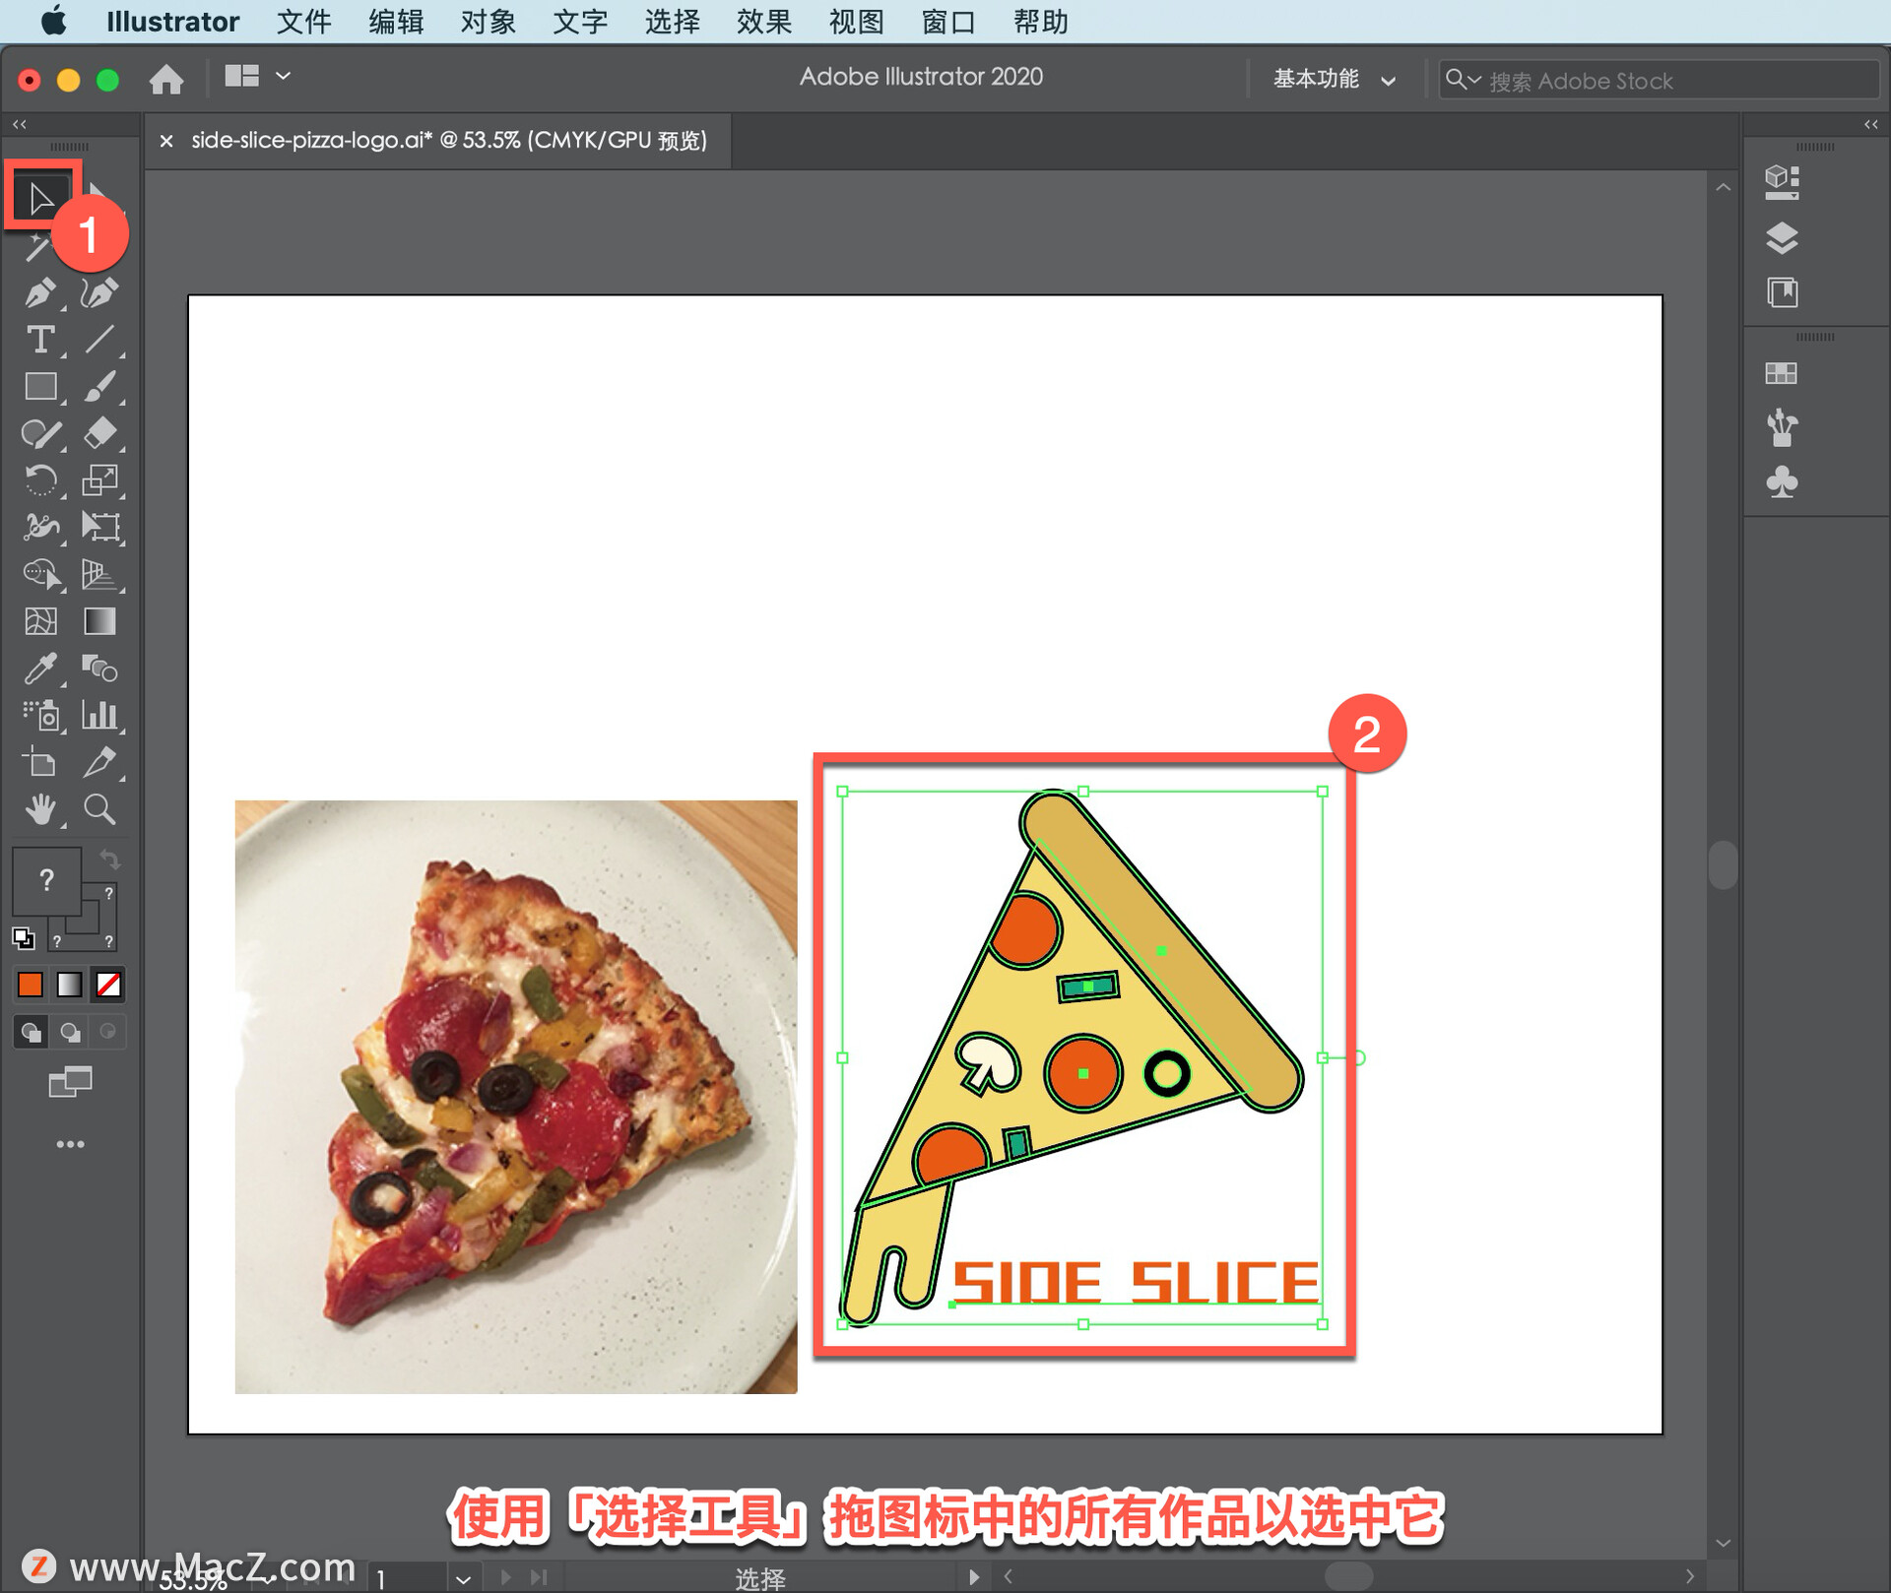Open the 对象 menu
This screenshot has height=1593, width=1891.
(488, 22)
